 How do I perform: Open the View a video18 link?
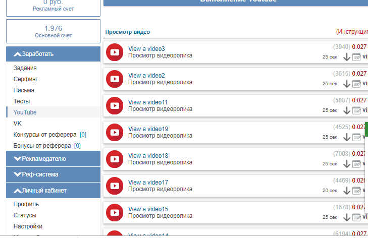(x=148, y=156)
